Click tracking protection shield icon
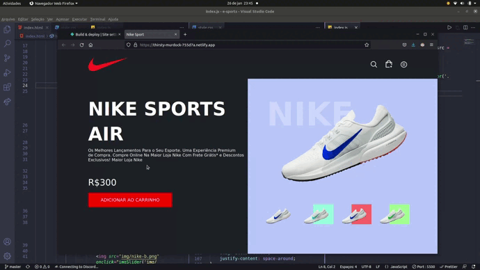 click(x=128, y=45)
